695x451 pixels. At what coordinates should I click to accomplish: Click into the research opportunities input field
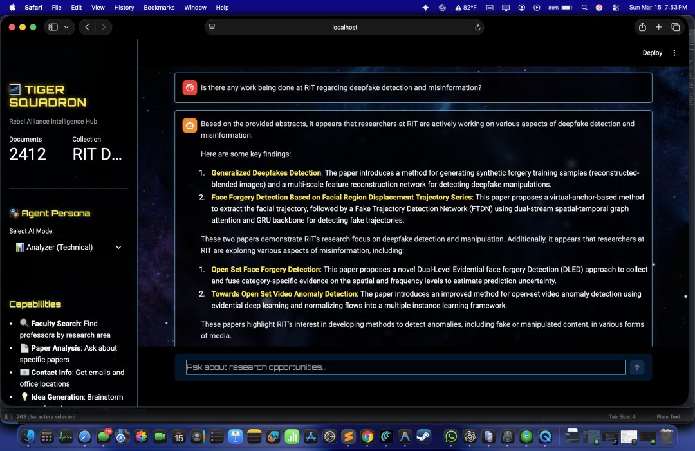[405, 367]
